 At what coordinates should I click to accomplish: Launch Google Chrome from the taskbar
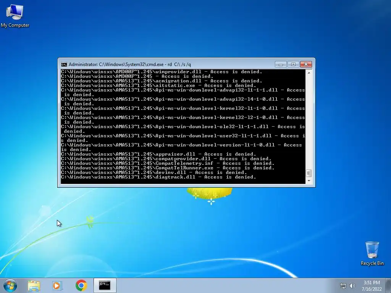click(x=81, y=285)
